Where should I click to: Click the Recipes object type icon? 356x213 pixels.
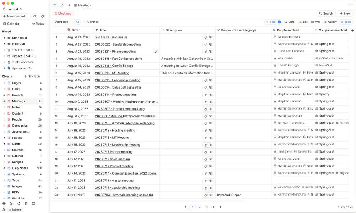pos(9,162)
